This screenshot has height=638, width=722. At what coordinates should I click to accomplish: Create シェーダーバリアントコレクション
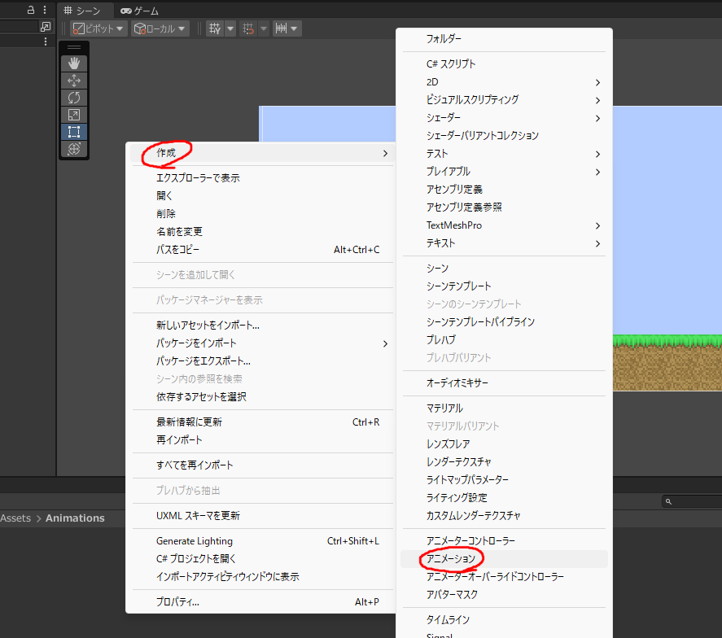pos(504,136)
